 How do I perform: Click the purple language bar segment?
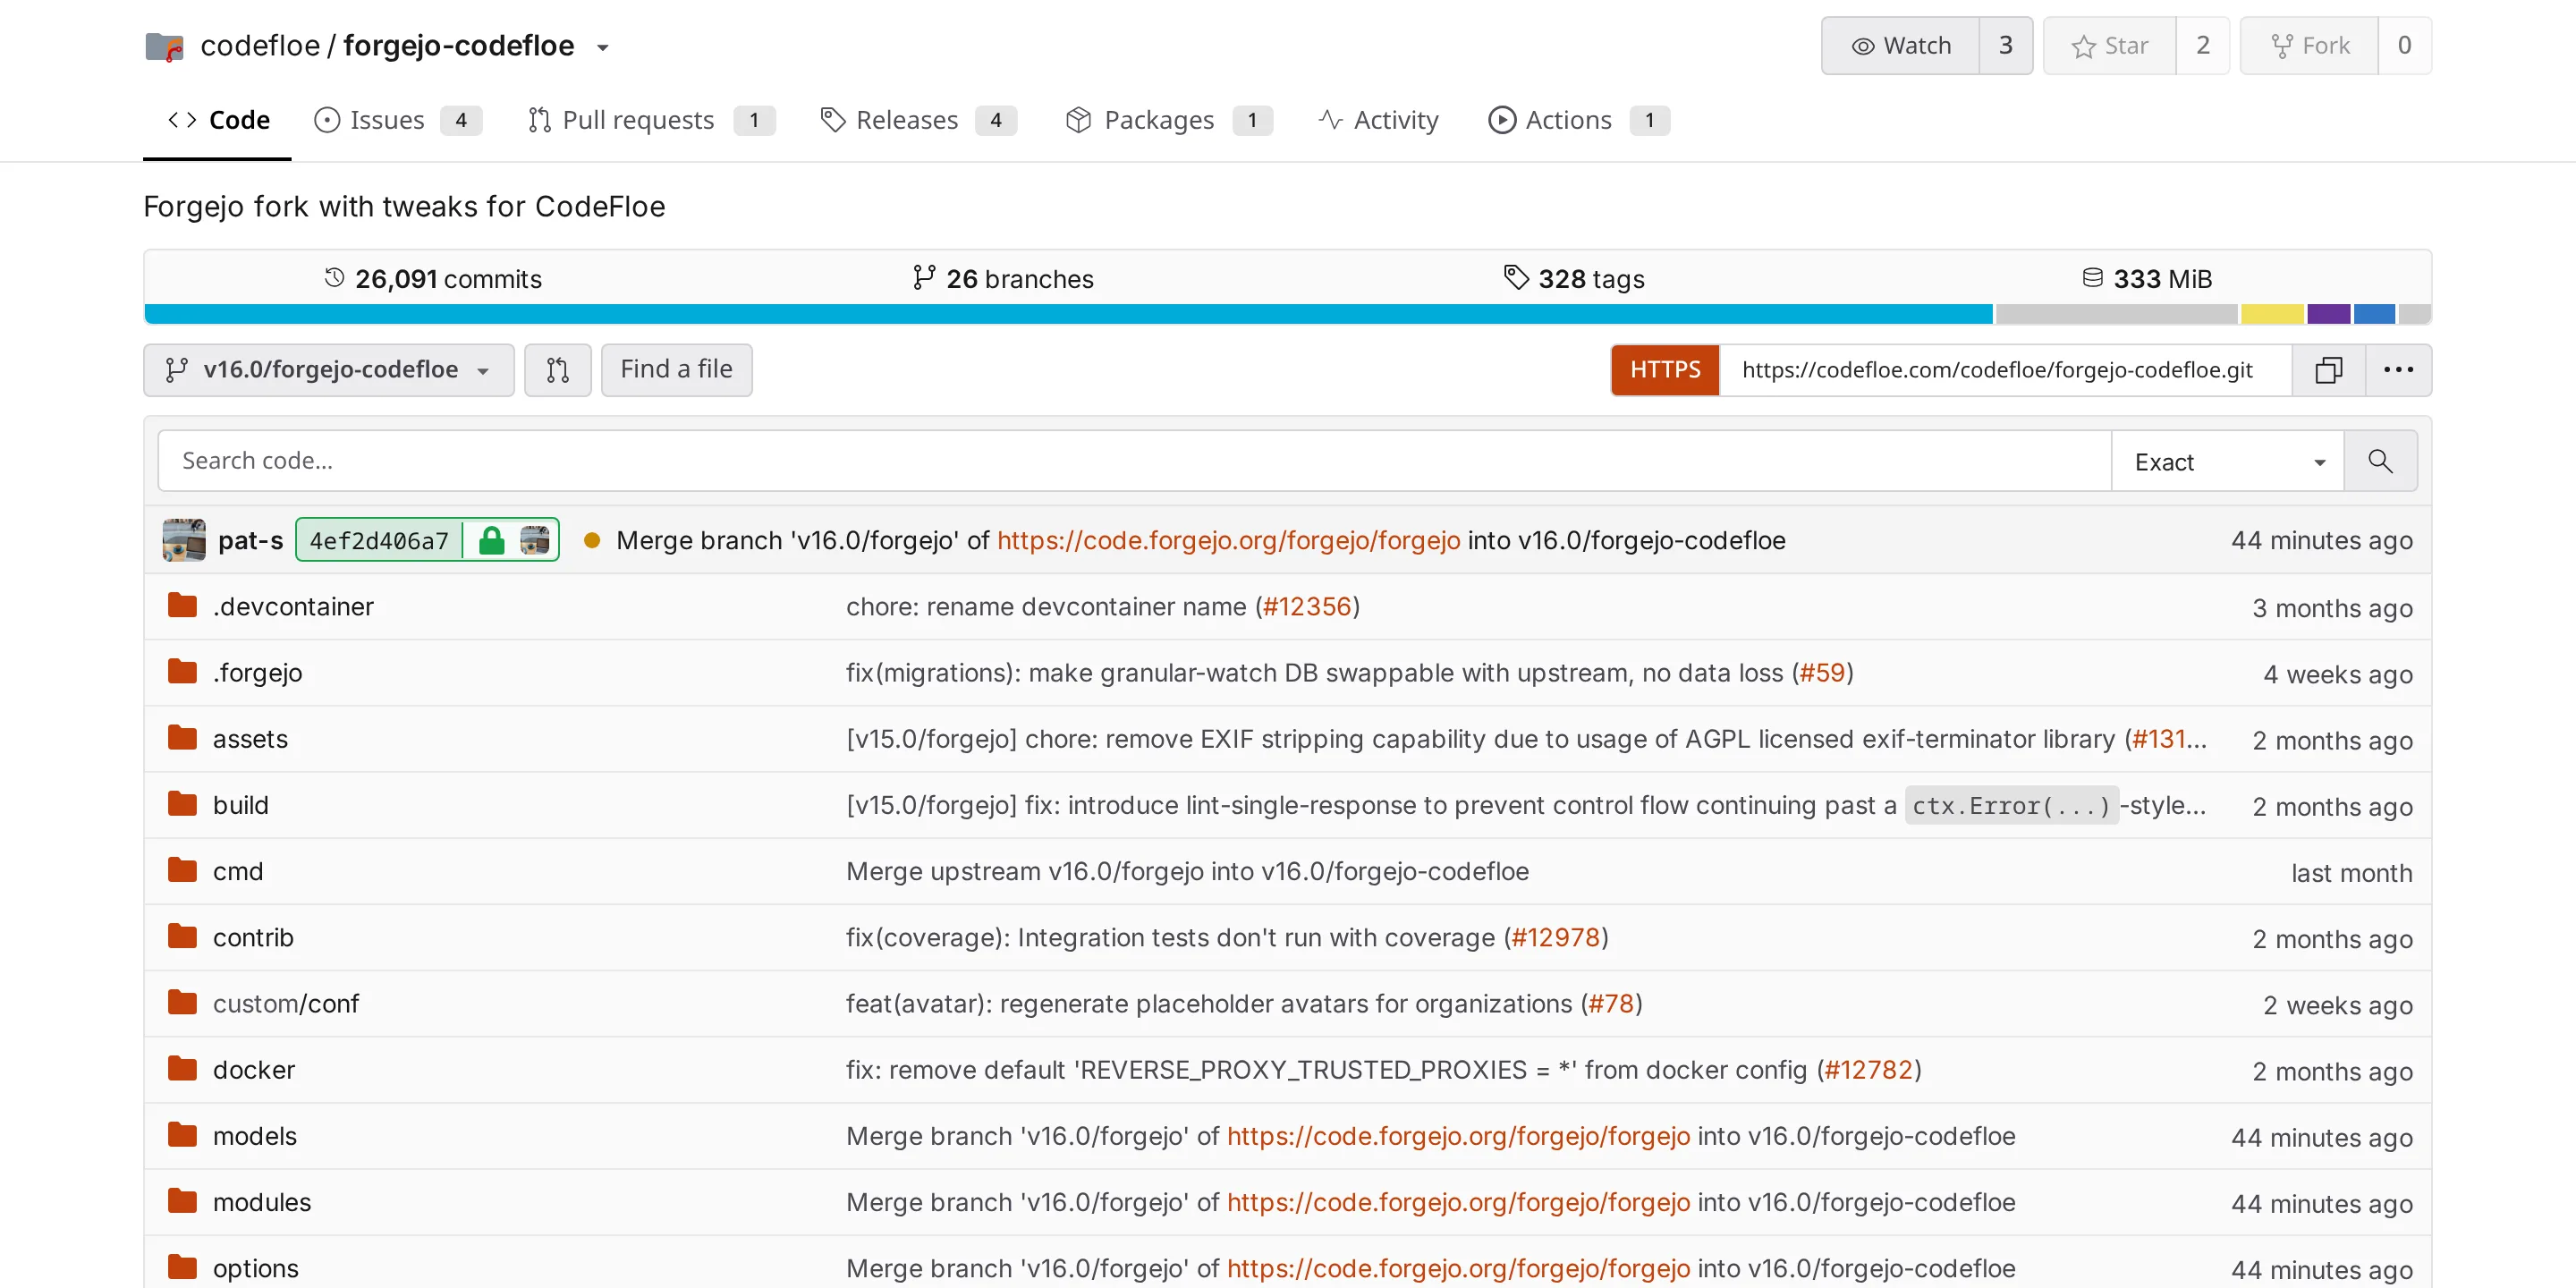click(x=2329, y=314)
